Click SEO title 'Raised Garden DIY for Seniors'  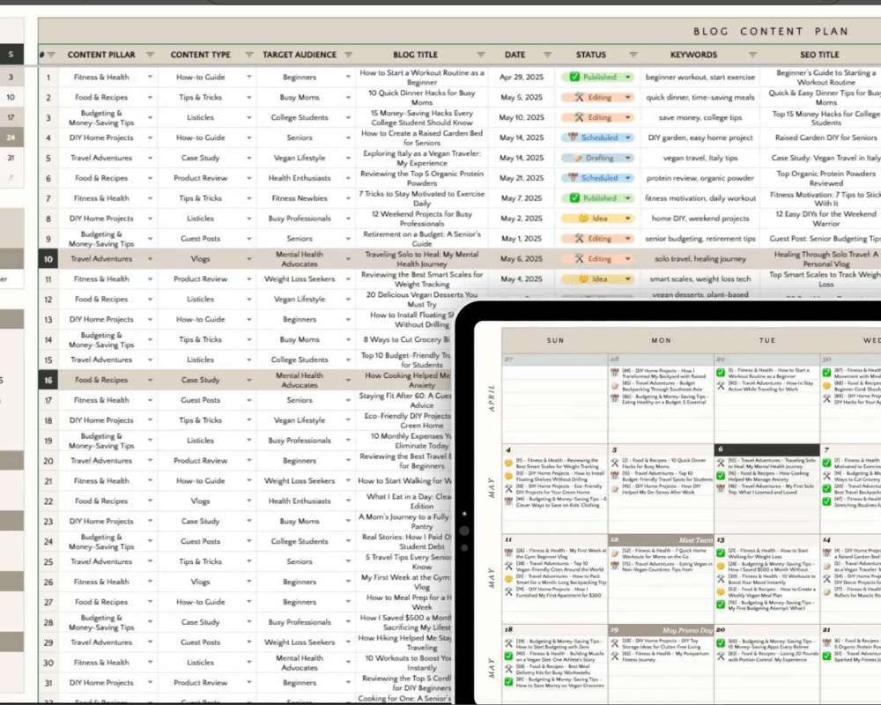(826, 137)
